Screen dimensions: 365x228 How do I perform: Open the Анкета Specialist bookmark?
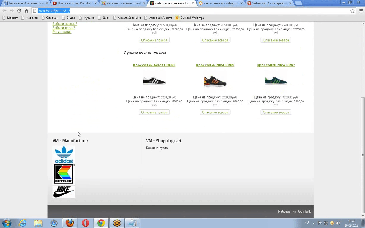click(x=127, y=18)
